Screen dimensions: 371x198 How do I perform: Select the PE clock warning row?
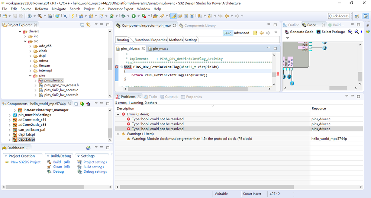click(x=239, y=139)
